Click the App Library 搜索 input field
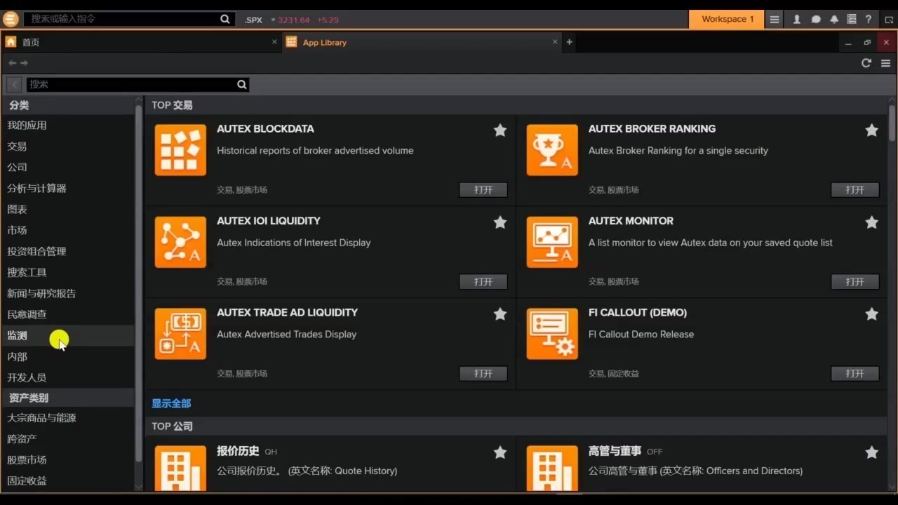Screen dimensions: 898x505 (130, 84)
